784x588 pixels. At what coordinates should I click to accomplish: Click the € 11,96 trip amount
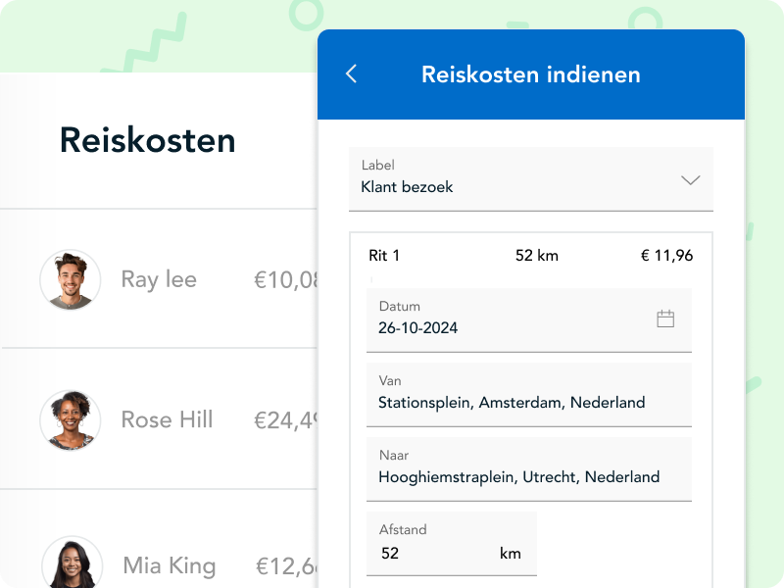point(666,256)
